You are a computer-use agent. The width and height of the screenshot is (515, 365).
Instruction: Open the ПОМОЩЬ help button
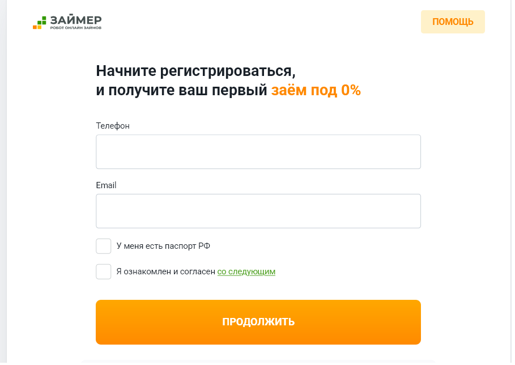point(453,22)
